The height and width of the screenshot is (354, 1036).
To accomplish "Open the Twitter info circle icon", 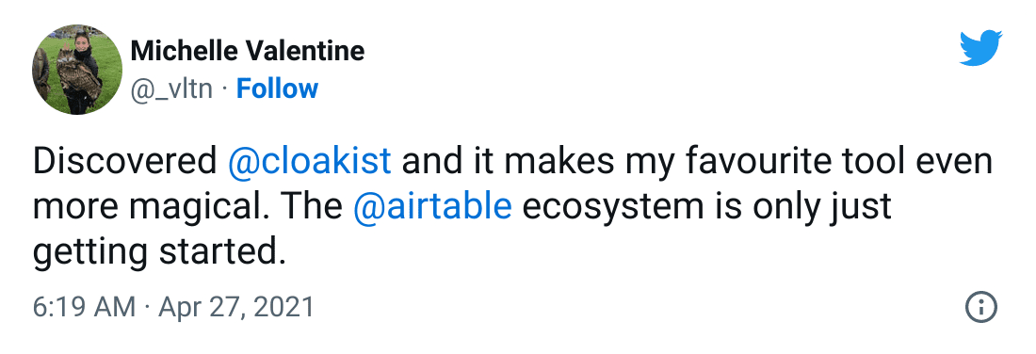I will (981, 307).
